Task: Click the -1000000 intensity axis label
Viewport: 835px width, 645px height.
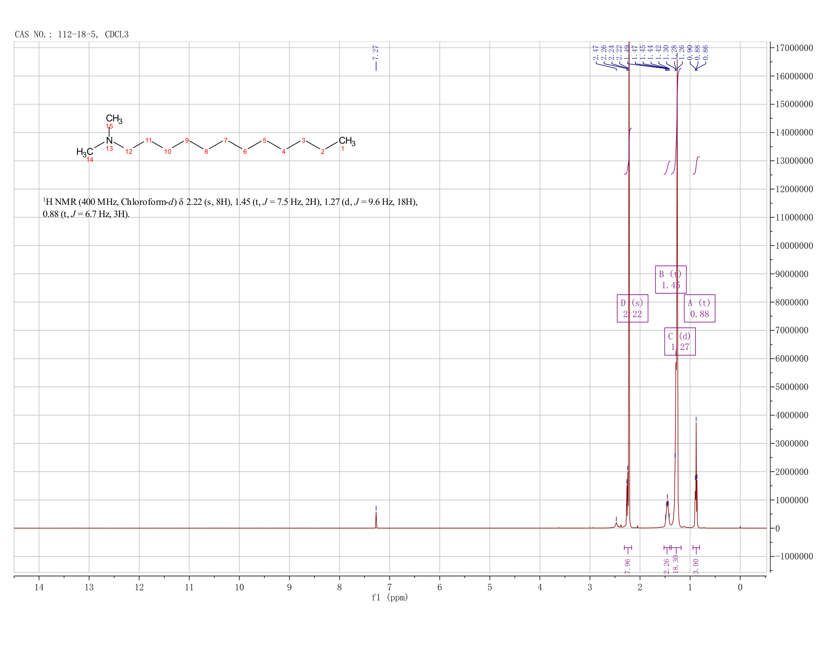Action: [794, 556]
